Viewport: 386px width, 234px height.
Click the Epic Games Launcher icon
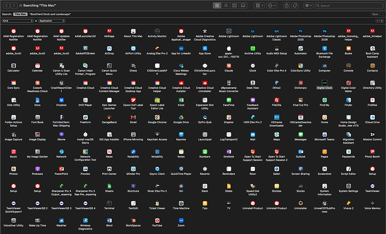tap(109, 100)
